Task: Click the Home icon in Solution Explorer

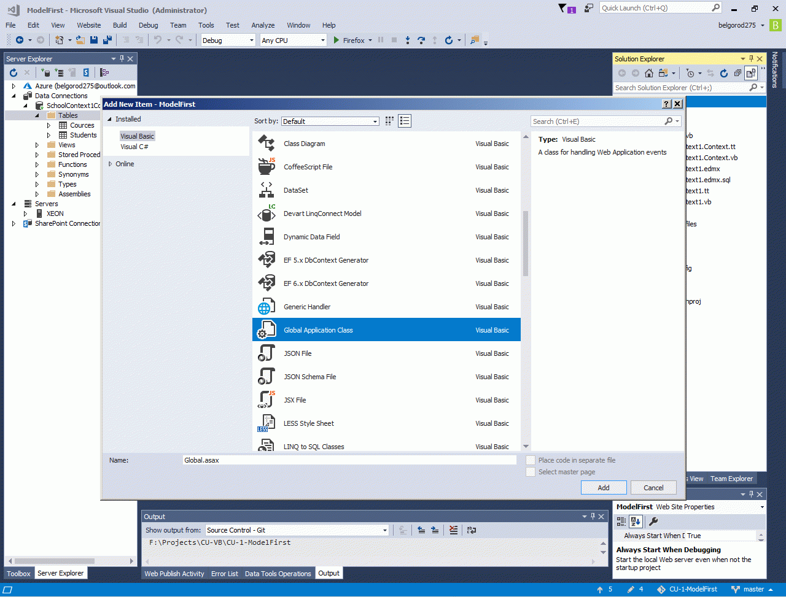Action: tap(649, 73)
